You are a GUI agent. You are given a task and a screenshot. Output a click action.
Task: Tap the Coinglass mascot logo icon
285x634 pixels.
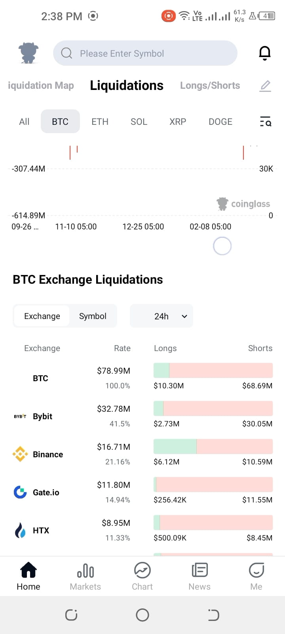click(28, 53)
